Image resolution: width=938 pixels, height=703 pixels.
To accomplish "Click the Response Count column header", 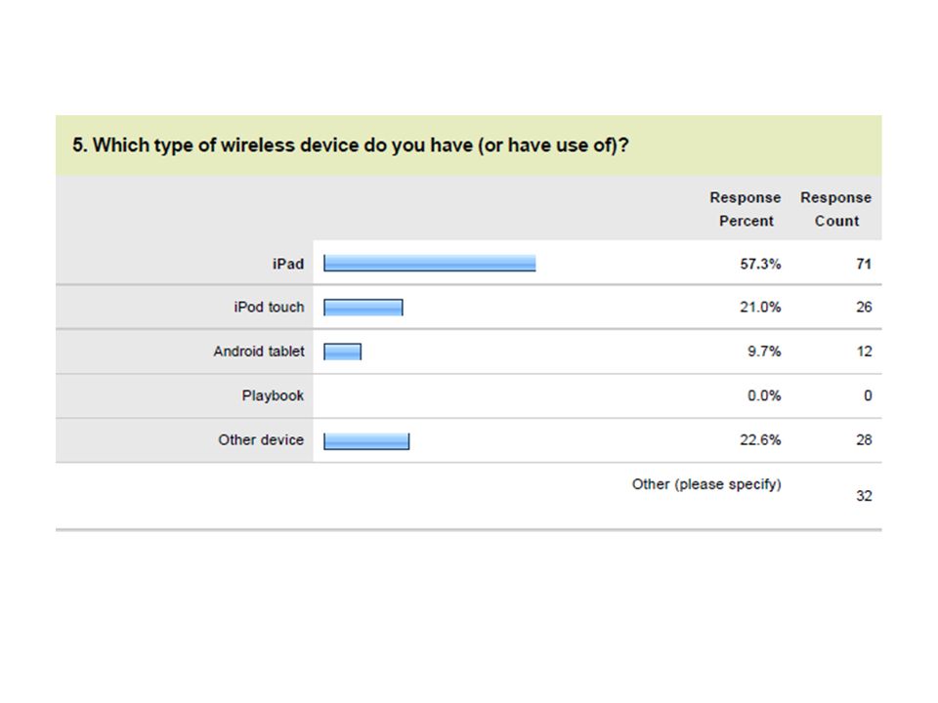I will click(x=835, y=209).
